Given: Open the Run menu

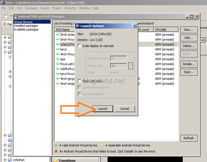Looking at the screenshot, I should 20,8.
